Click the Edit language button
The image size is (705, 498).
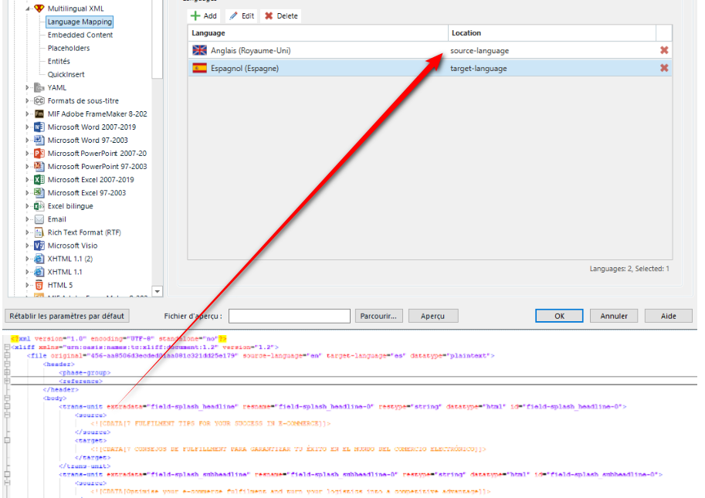(242, 15)
